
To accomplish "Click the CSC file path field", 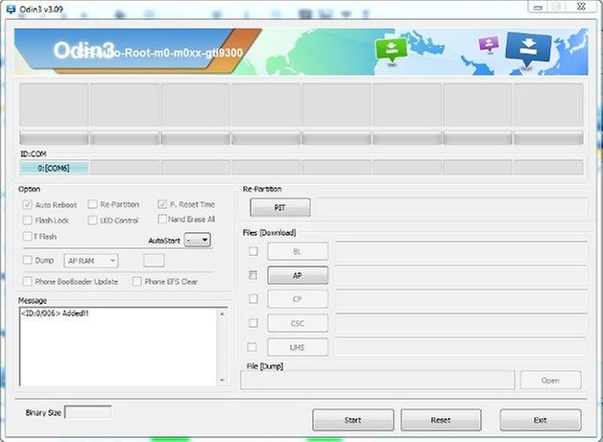I will click(461, 323).
